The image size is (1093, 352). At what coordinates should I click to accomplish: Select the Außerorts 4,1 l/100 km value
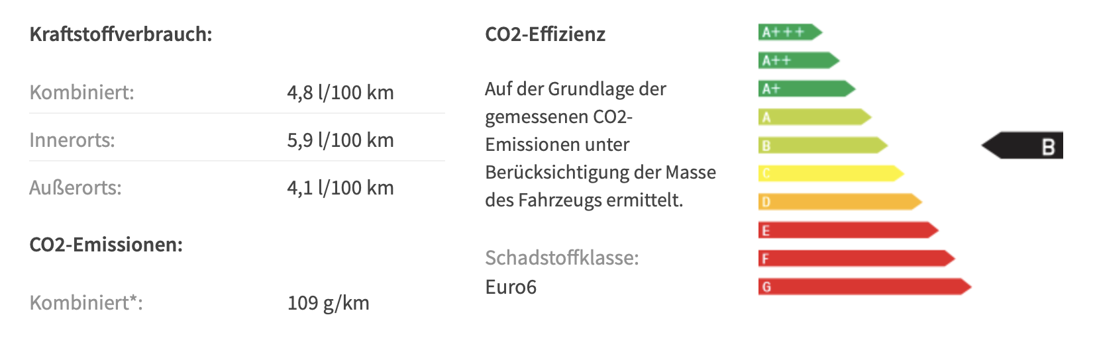pyautogui.click(x=340, y=188)
